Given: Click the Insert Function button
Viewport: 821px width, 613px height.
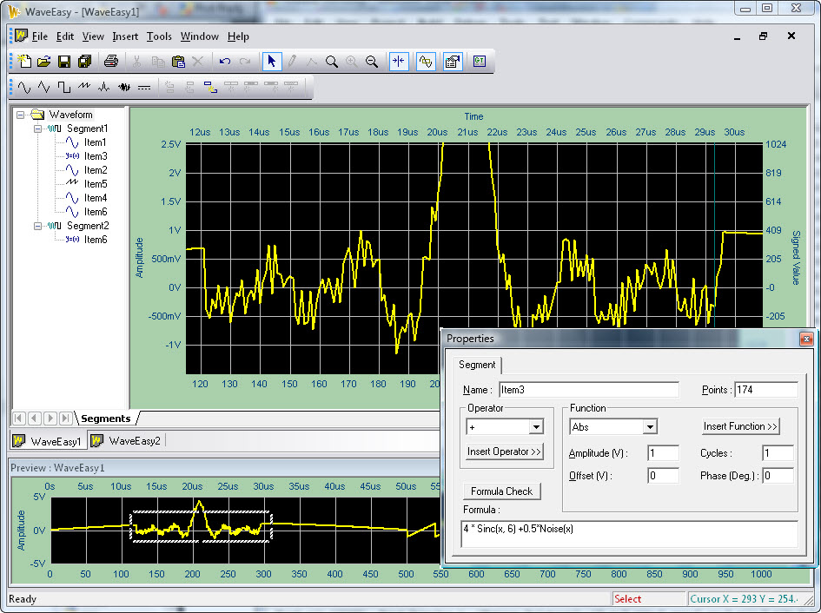Looking at the screenshot, I should tap(739, 425).
